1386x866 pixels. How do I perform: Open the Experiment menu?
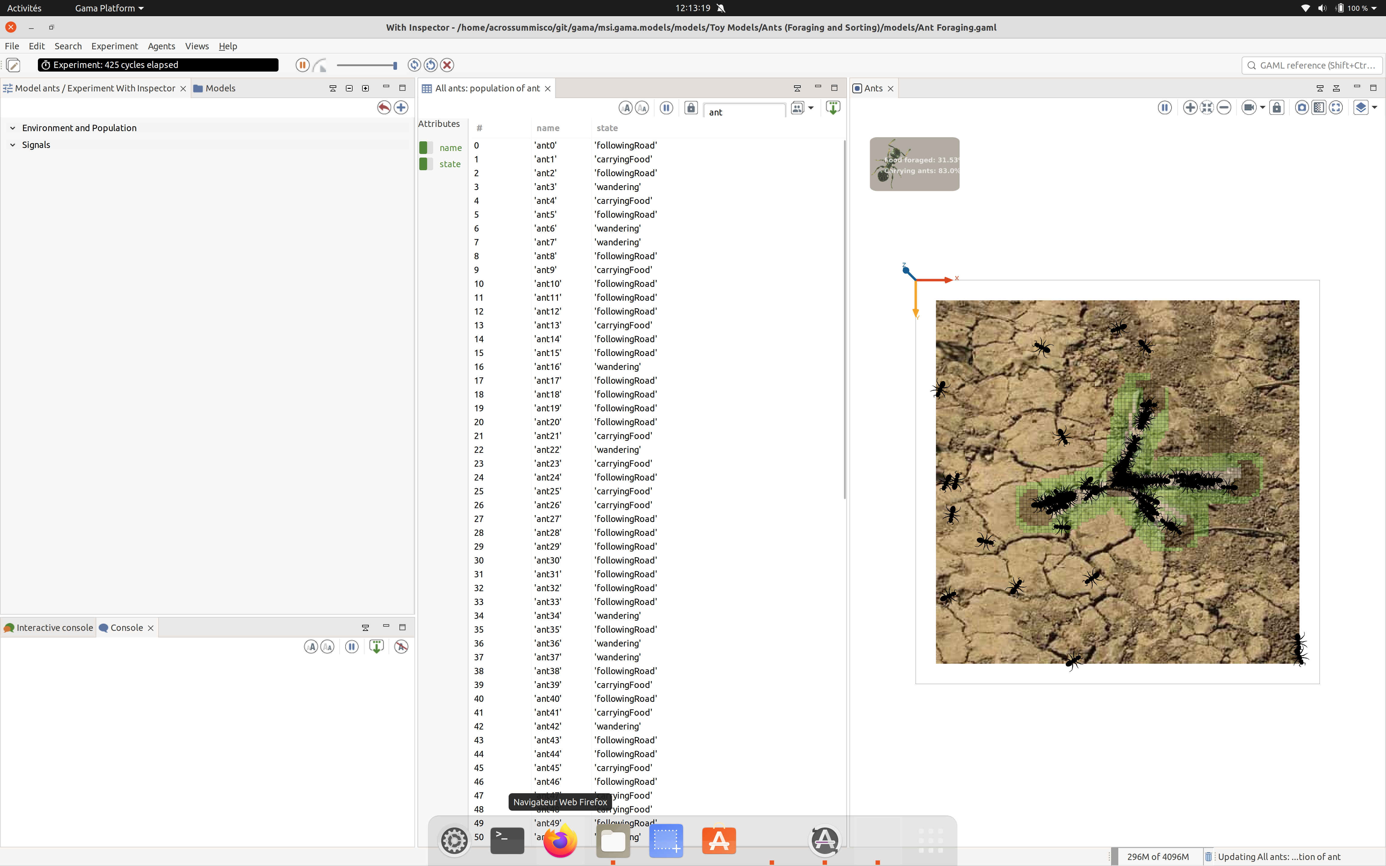coord(114,46)
